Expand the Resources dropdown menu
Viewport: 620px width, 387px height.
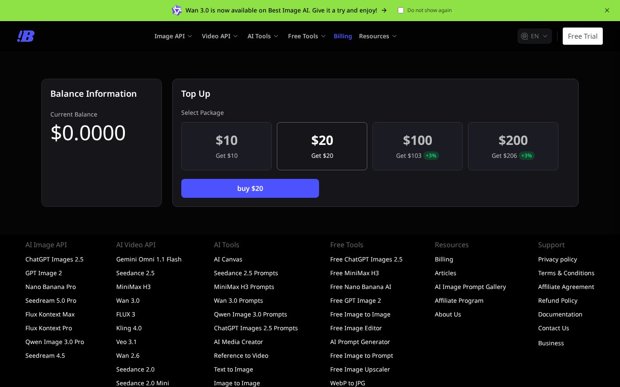click(x=378, y=36)
